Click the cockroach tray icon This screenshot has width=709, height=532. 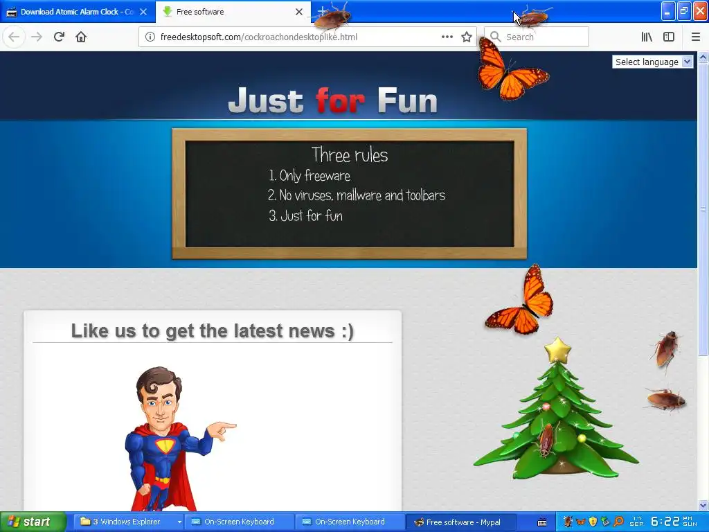click(x=568, y=522)
